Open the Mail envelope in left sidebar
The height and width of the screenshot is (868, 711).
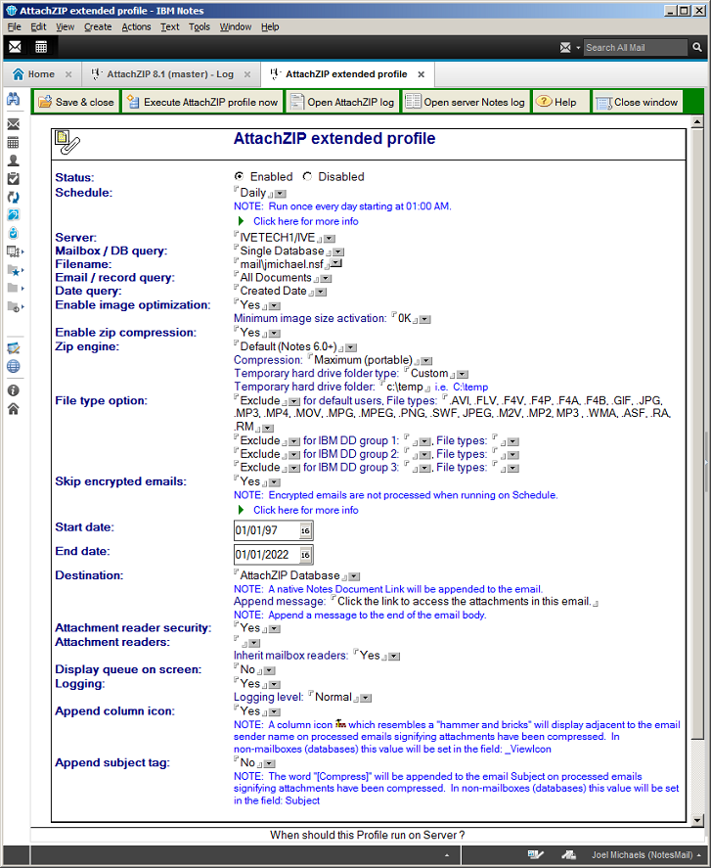[14, 124]
